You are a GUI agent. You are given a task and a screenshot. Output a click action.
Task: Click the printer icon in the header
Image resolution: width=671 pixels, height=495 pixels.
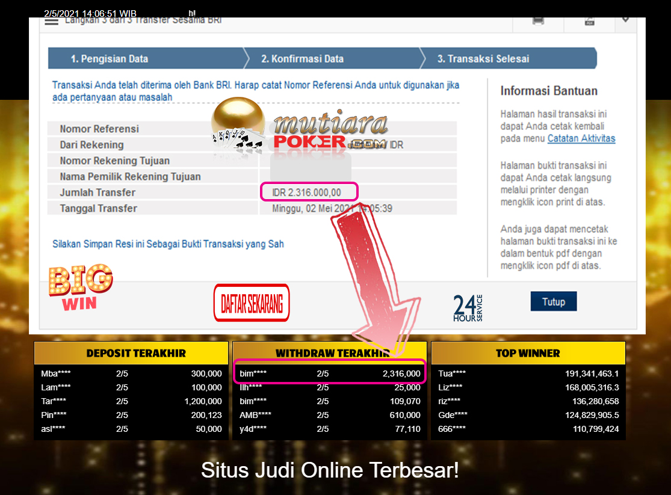tap(539, 21)
